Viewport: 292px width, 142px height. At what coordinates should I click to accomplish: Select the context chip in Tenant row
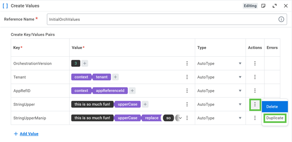[81, 77]
